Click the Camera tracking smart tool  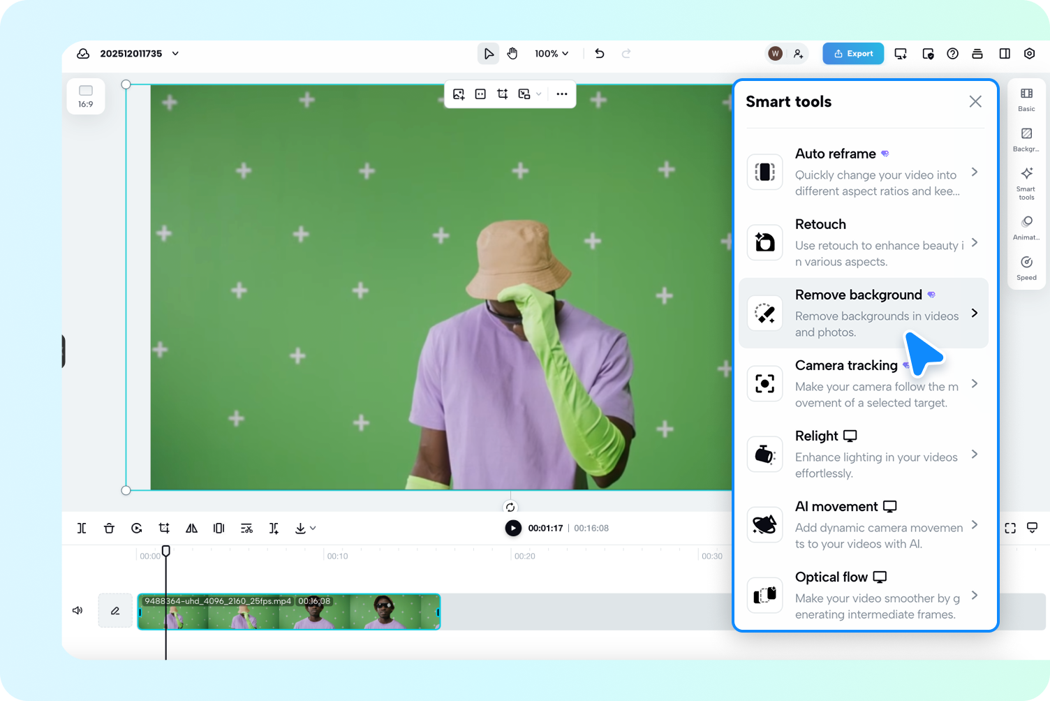pos(864,383)
